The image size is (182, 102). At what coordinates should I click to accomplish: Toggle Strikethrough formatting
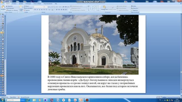pyautogui.click(x=42, y=10)
